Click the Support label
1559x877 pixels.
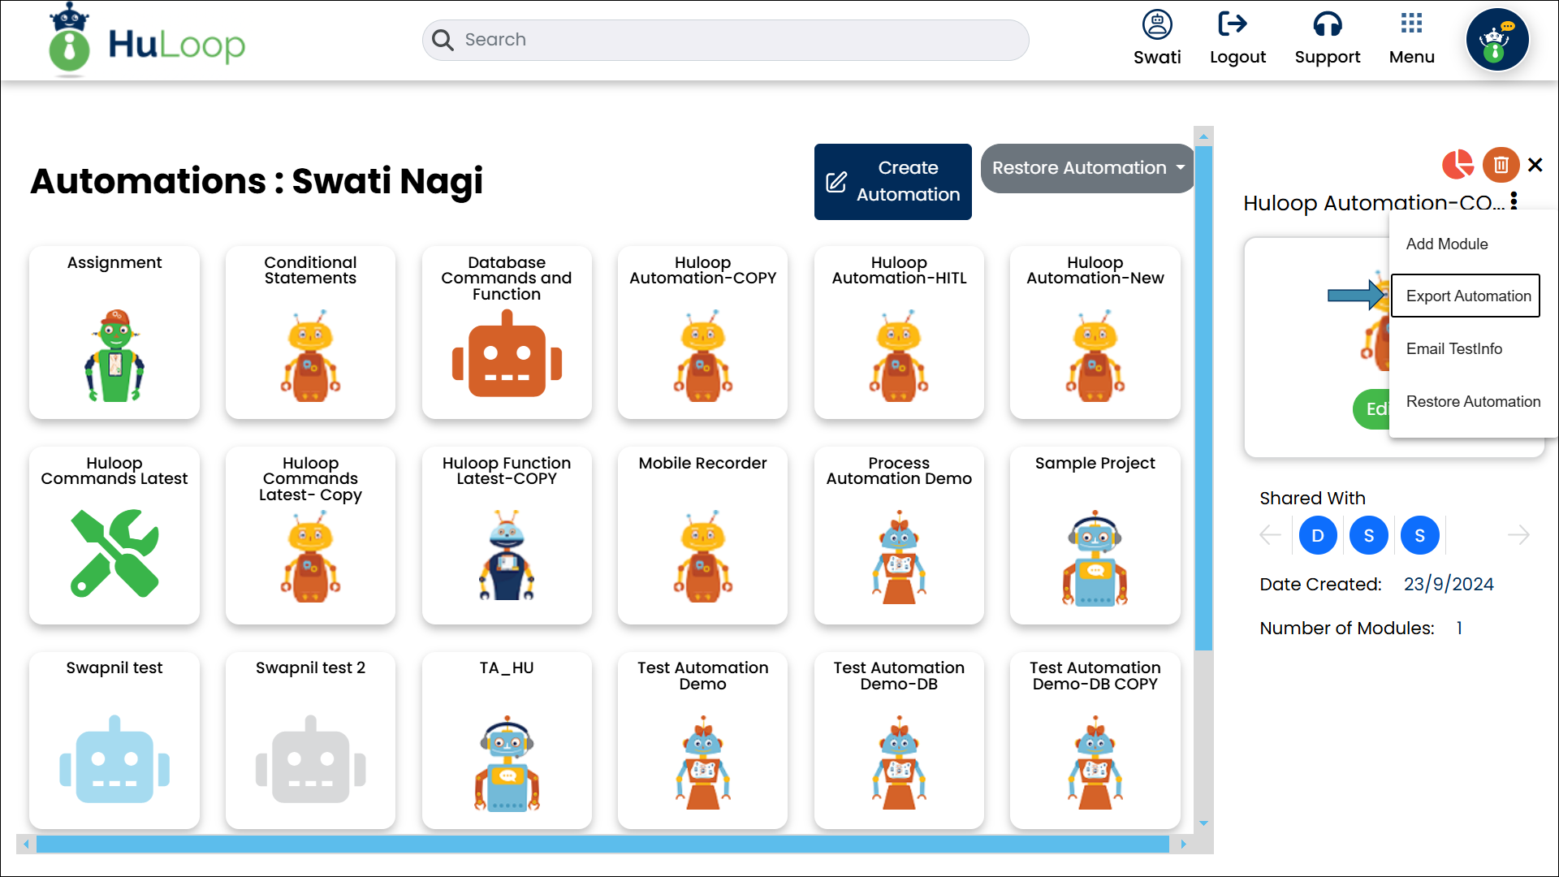click(x=1328, y=57)
